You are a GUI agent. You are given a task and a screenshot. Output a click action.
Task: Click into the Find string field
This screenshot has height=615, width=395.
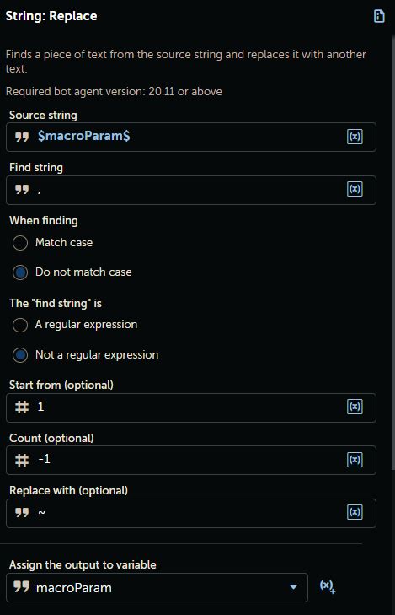191,190
